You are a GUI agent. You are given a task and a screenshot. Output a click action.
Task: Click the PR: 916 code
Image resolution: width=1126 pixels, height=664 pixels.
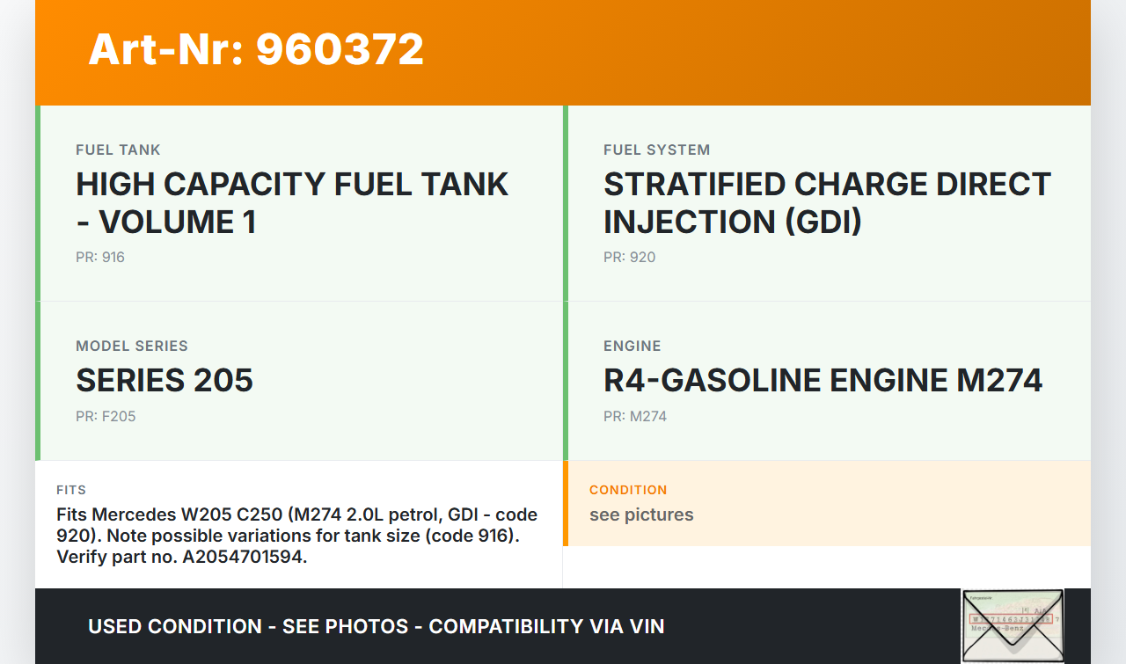pos(100,258)
